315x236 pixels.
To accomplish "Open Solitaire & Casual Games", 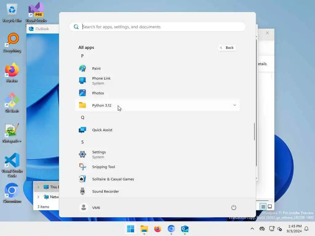I will tap(157, 179).
